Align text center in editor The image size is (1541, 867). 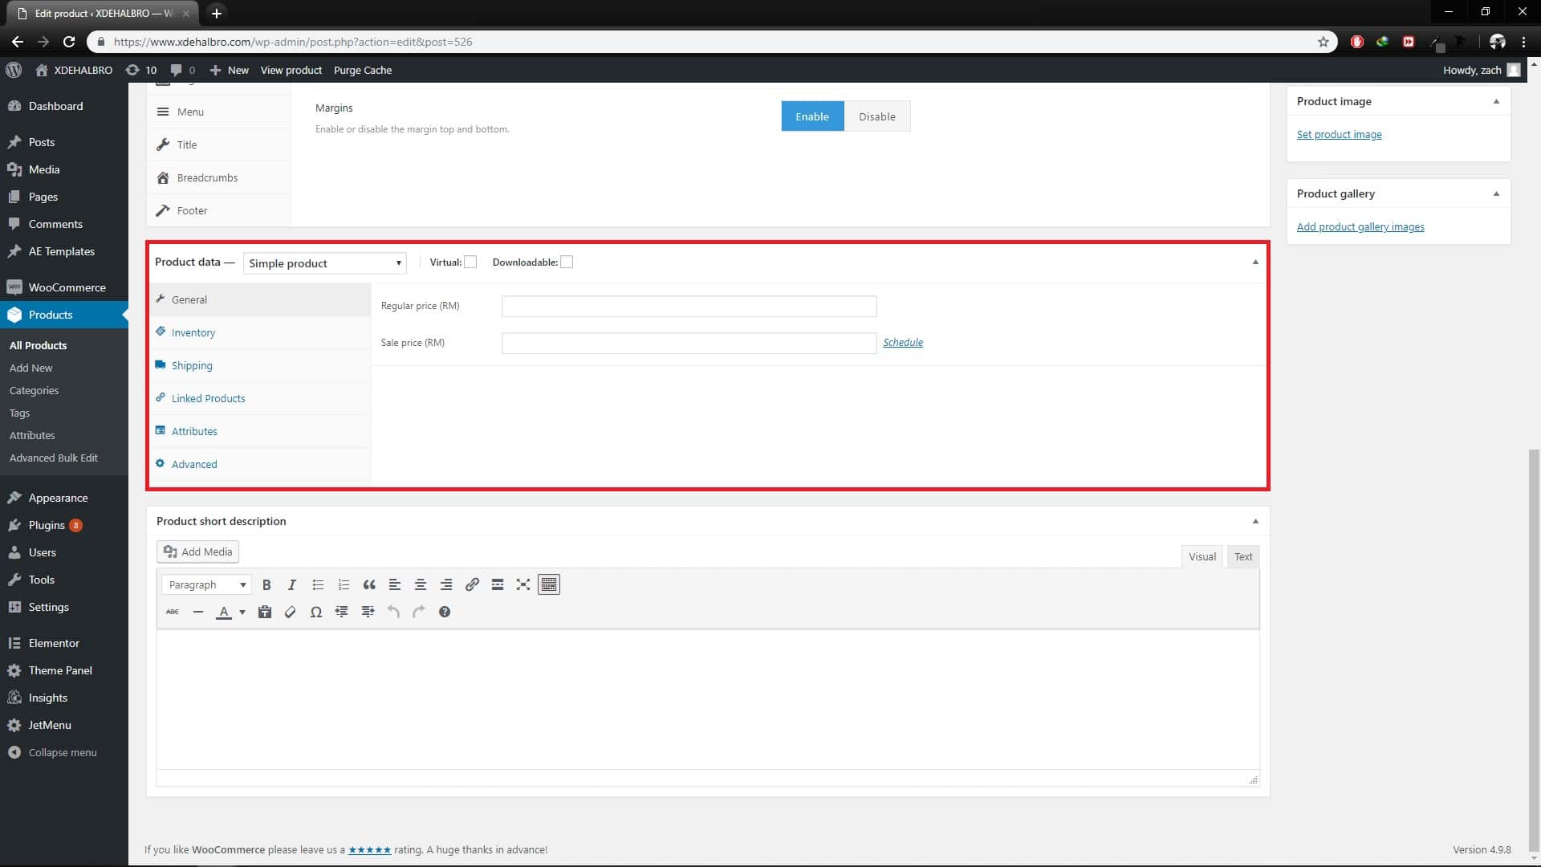[x=421, y=584]
